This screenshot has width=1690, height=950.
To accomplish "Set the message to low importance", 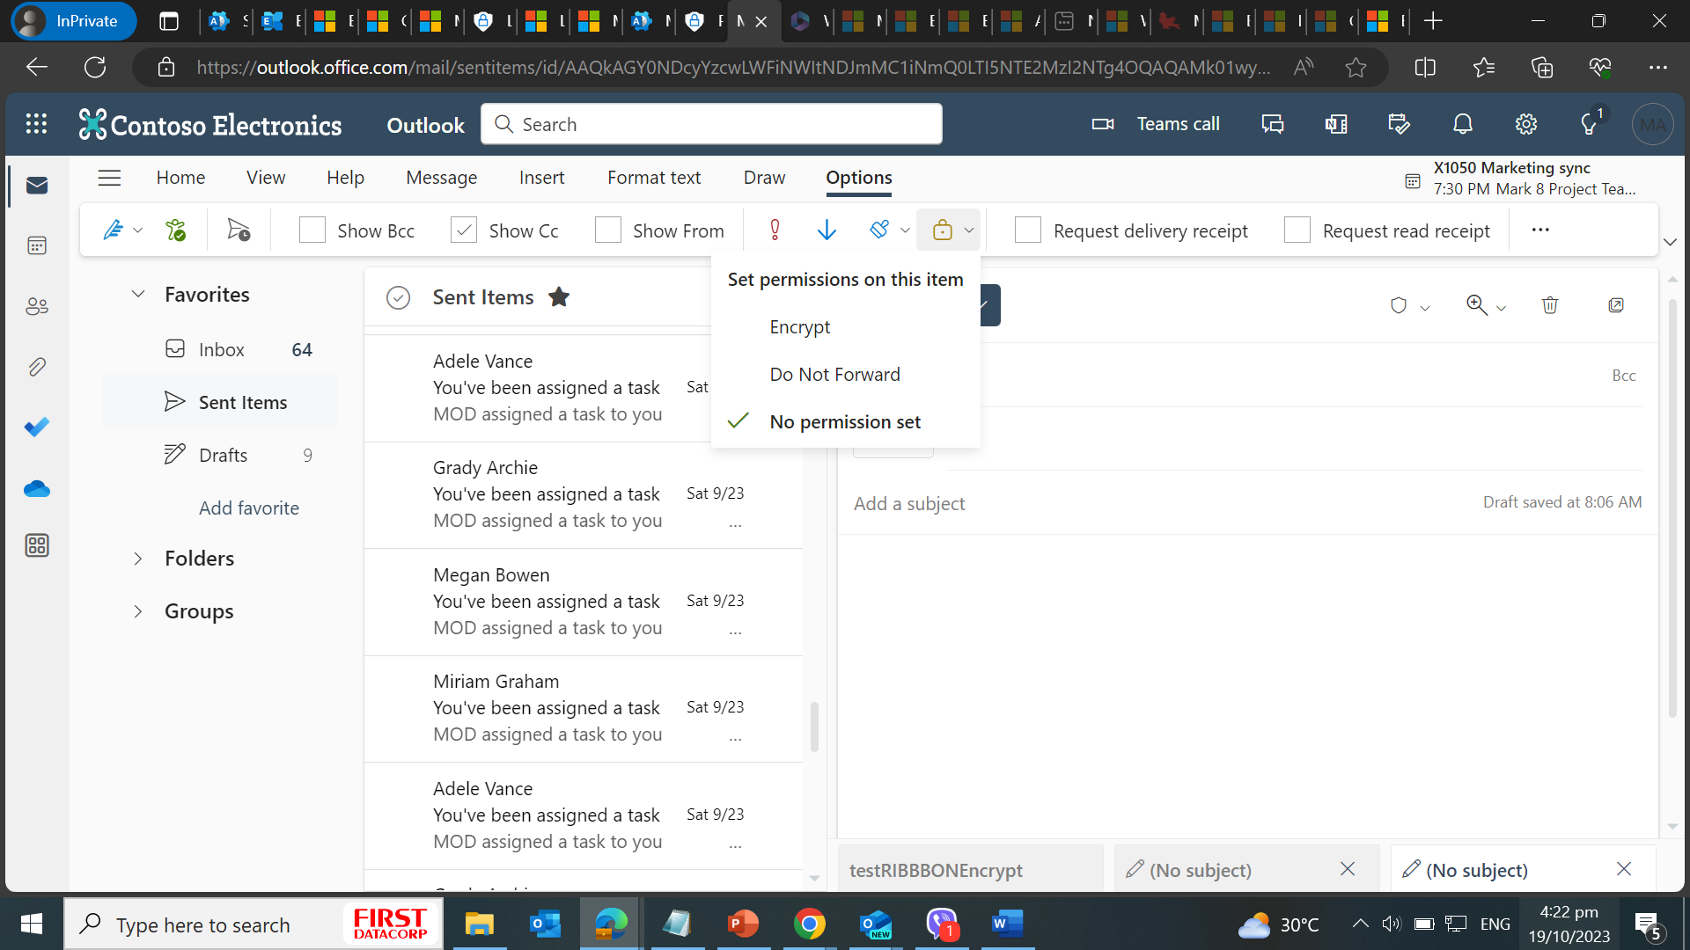I will point(826,230).
